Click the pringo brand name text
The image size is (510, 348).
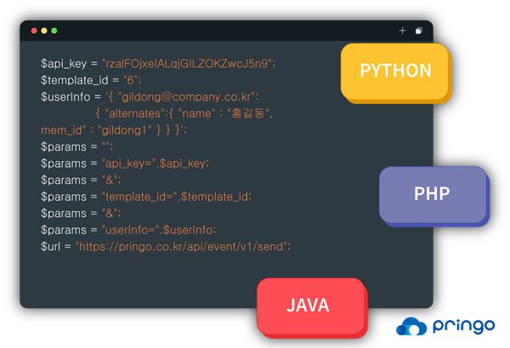464,328
